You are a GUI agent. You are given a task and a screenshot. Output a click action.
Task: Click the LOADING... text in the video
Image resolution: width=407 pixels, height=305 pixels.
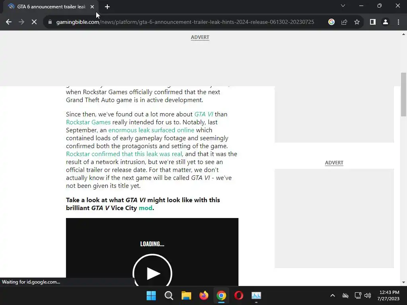click(152, 244)
